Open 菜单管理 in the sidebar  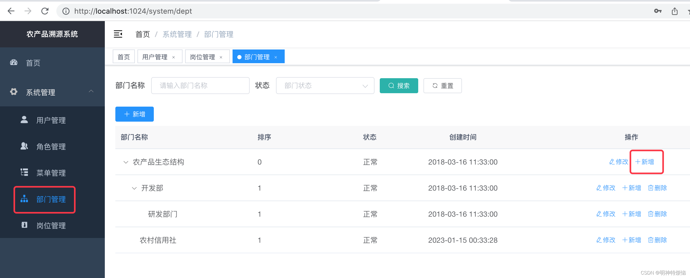[52, 173]
